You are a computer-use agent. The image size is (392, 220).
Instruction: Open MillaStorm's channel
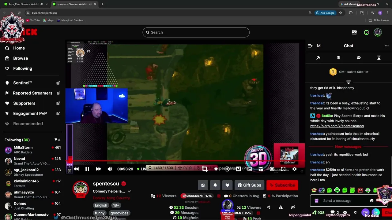click(x=32, y=150)
